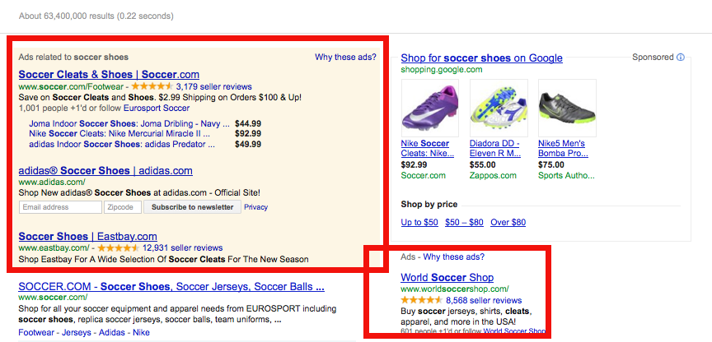The image size is (712, 342).
Task: Select the Over $80 price filter
Action: tap(508, 223)
